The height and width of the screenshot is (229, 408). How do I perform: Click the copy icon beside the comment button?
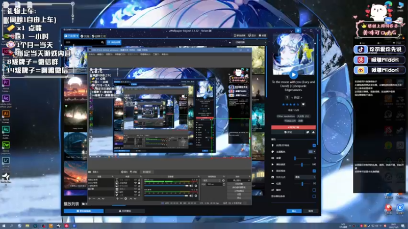[x=308, y=132]
